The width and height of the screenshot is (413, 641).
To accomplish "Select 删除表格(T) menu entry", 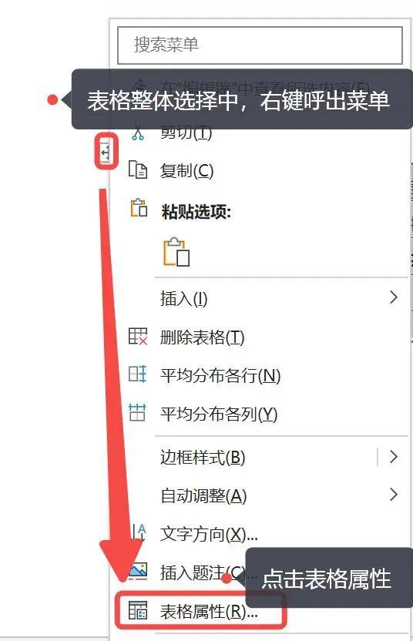I will pyautogui.click(x=202, y=337).
